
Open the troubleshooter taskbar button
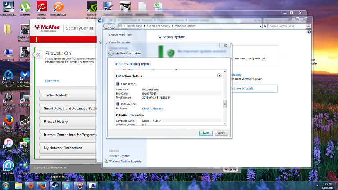point(92,185)
